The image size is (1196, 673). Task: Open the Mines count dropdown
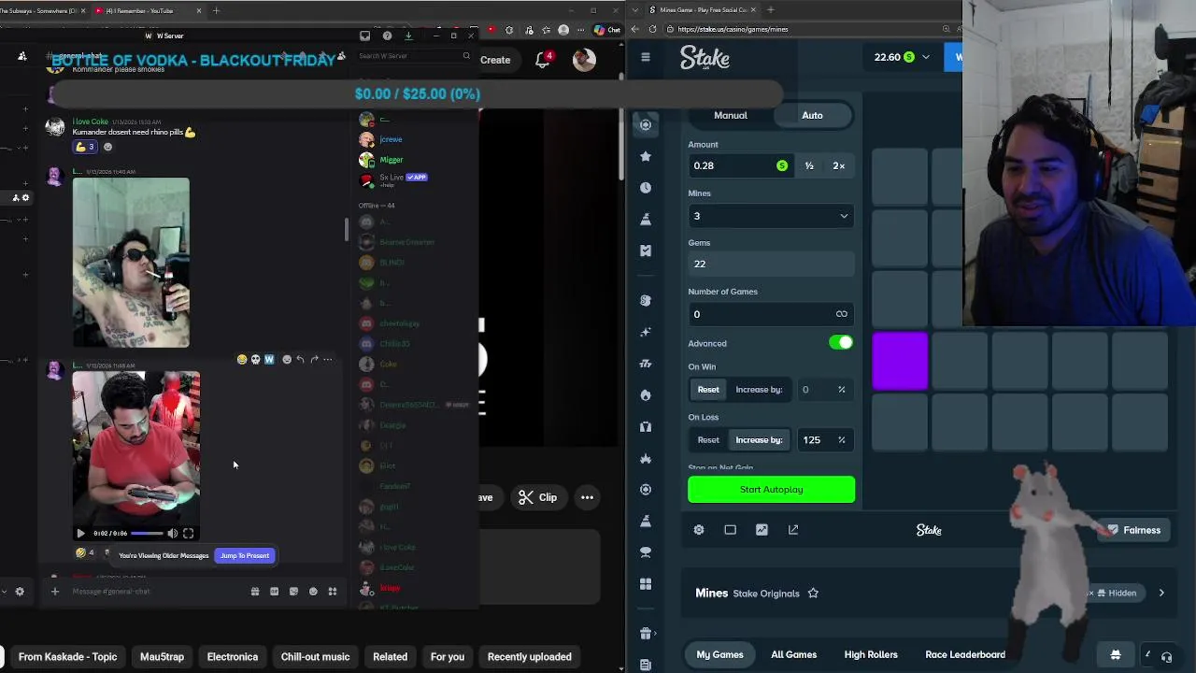pos(771,216)
